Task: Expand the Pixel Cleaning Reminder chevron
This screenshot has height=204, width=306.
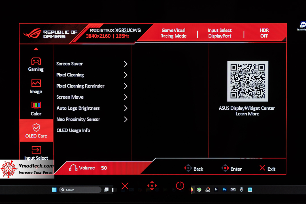Action: pos(126,86)
